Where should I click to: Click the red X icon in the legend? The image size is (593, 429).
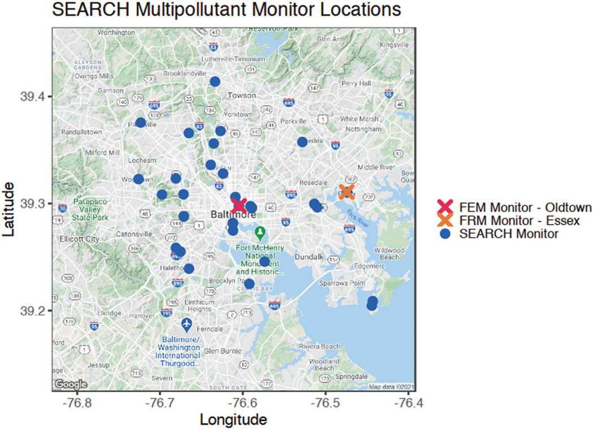click(446, 207)
